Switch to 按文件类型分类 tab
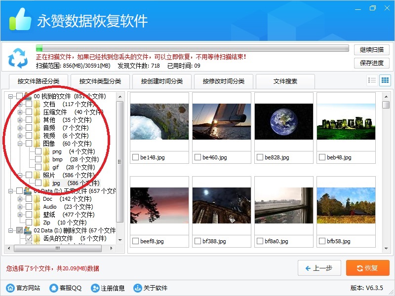Screen dimensions: 395x296 [100, 81]
